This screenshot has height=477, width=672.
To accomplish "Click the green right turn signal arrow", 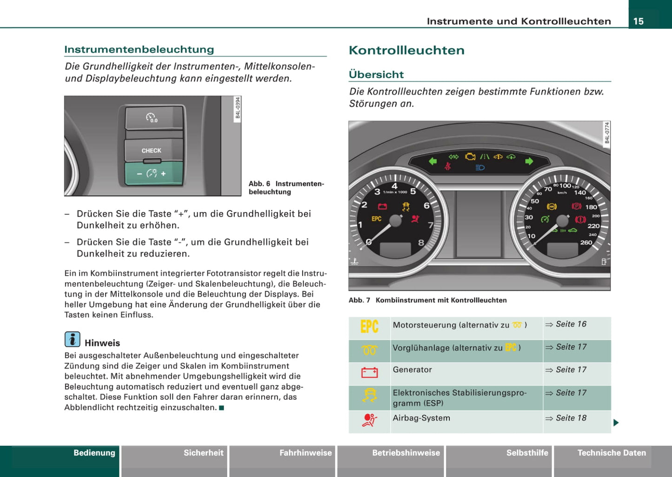I will 529,161.
